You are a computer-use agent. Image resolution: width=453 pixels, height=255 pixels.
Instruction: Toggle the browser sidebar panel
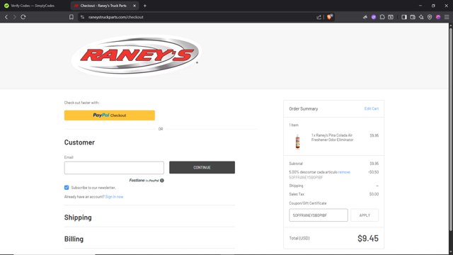click(x=404, y=17)
